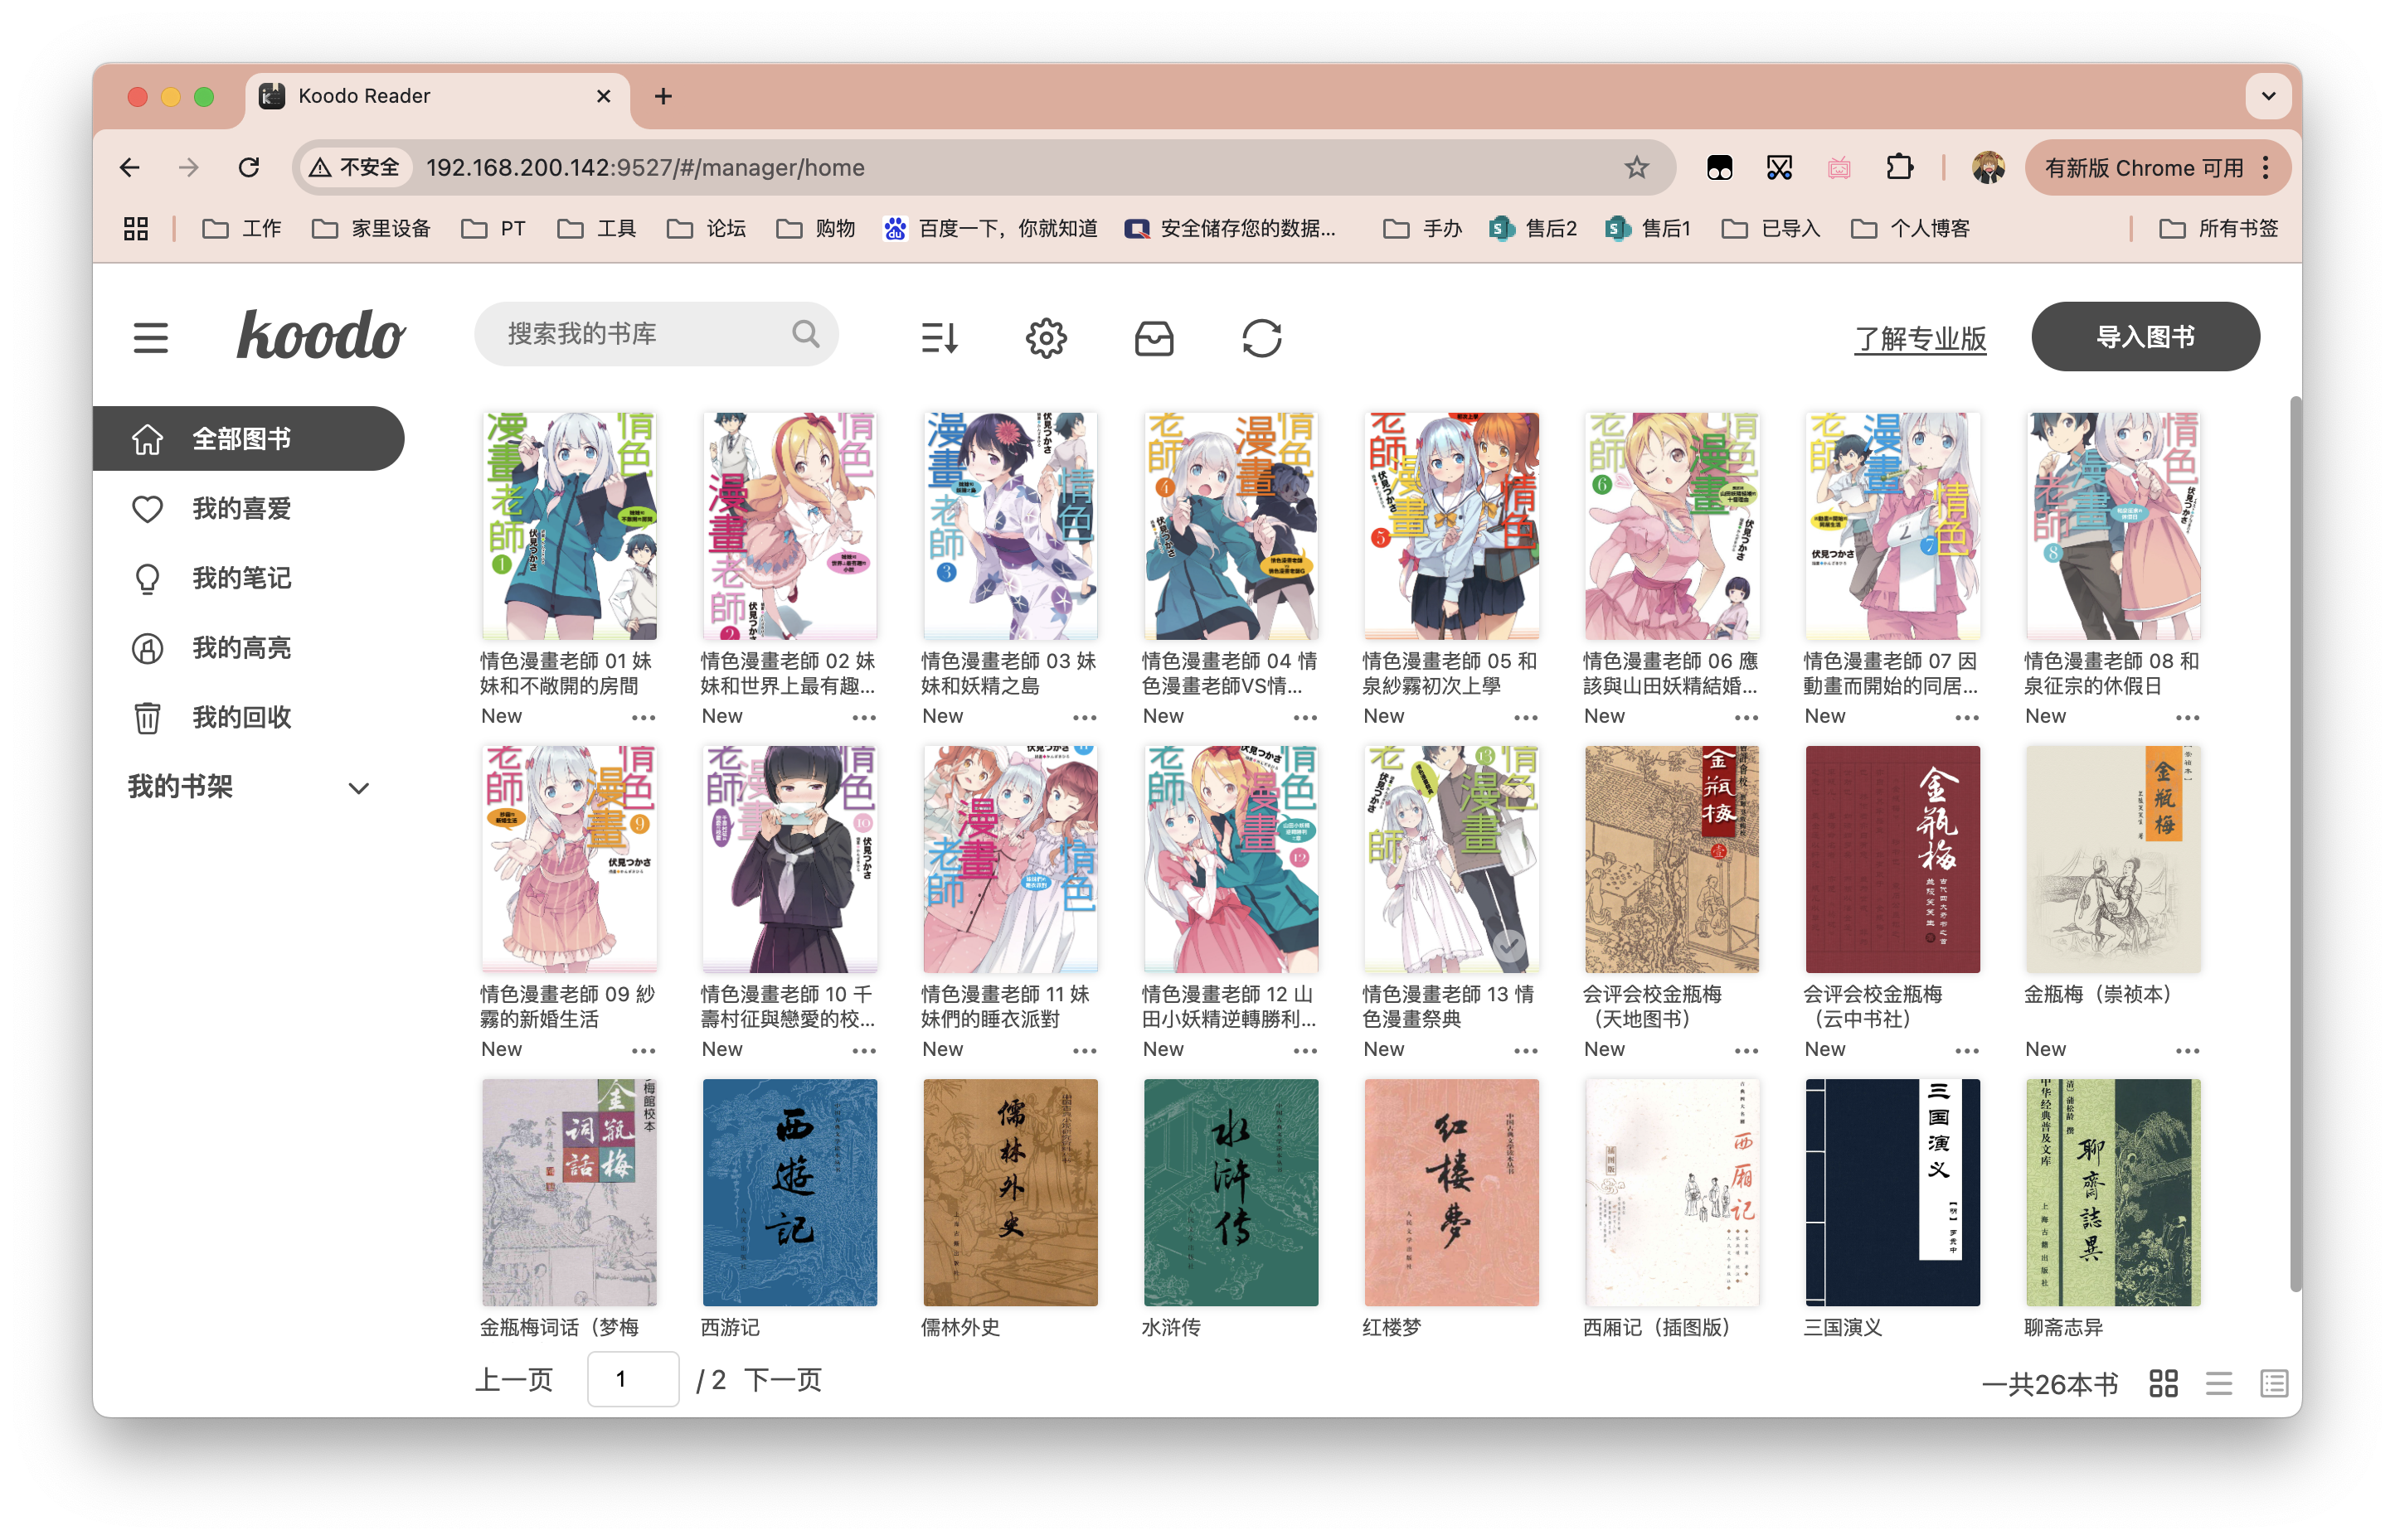This screenshot has width=2395, height=1540.
Task: Open the 了解专业版 link
Action: point(1920,340)
